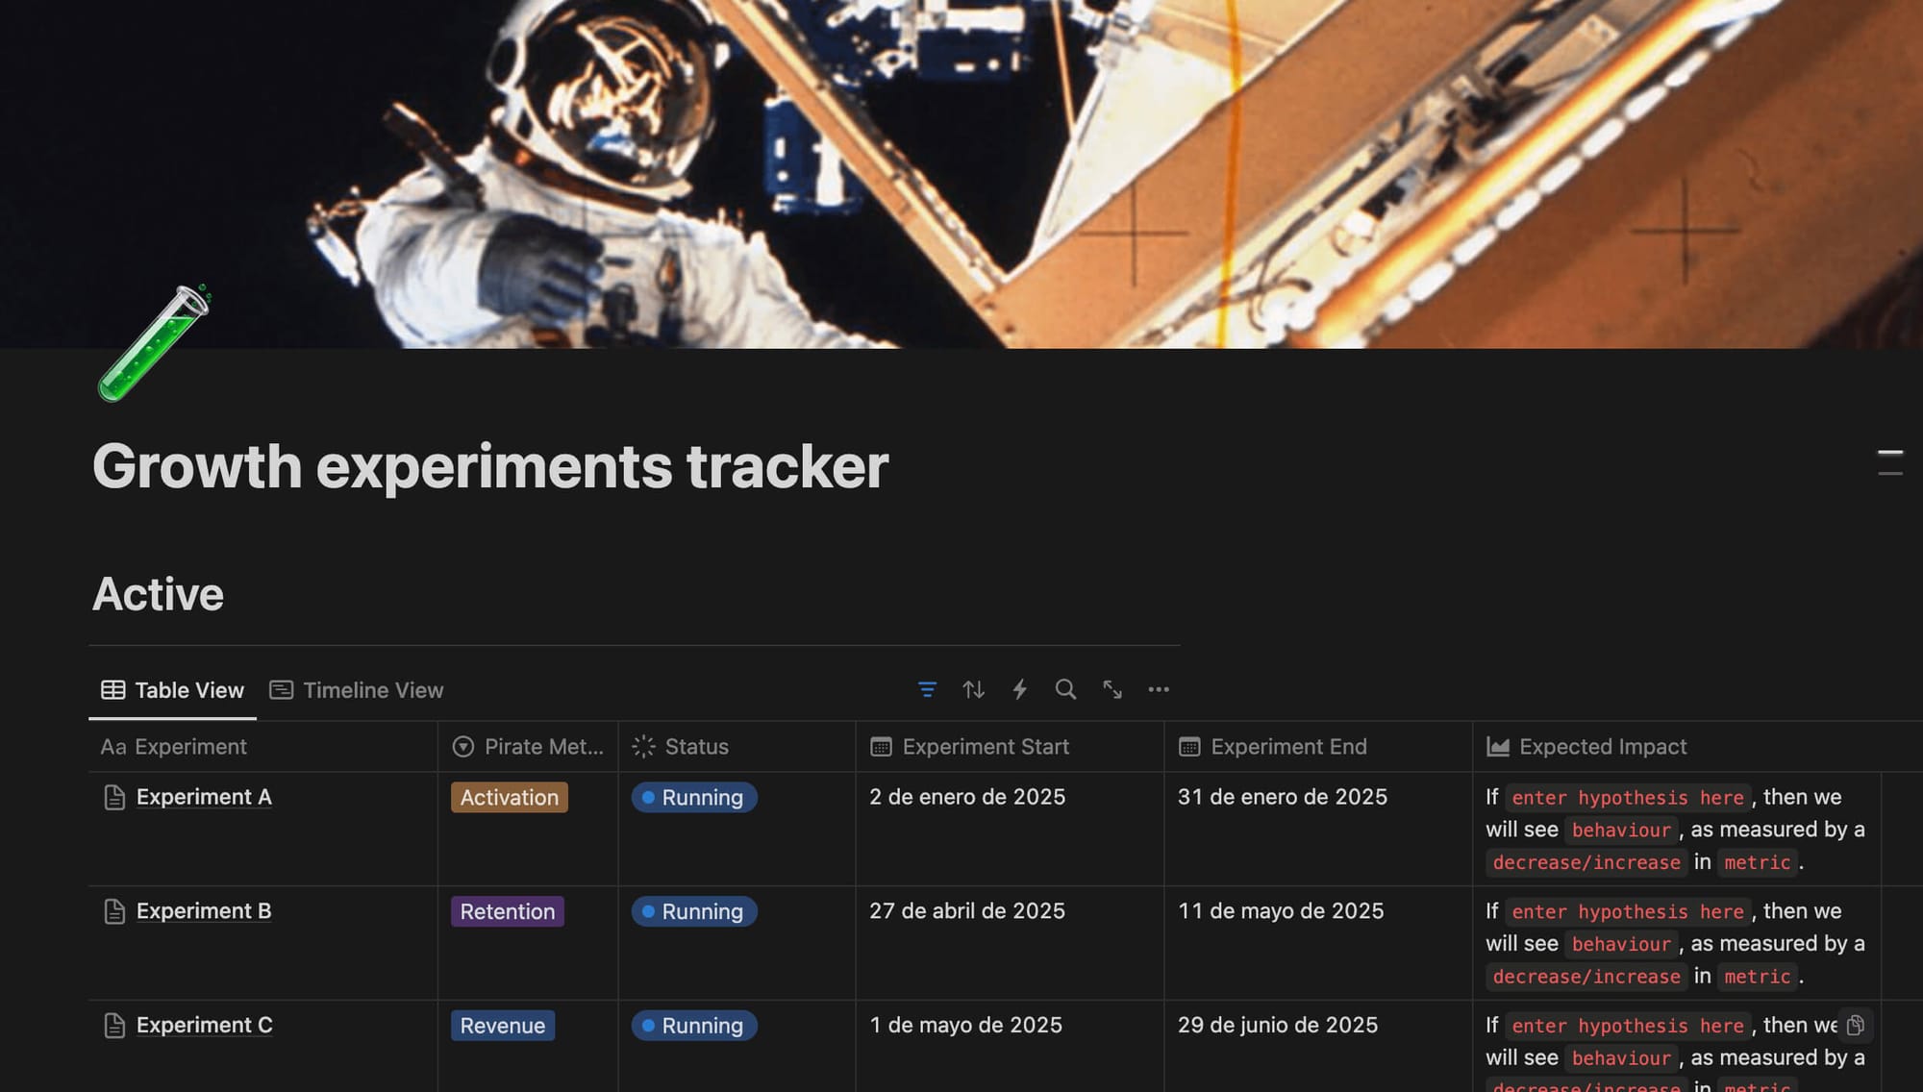Click the Experiment Start column header
This screenshot has height=1092, width=1923.
986,746
